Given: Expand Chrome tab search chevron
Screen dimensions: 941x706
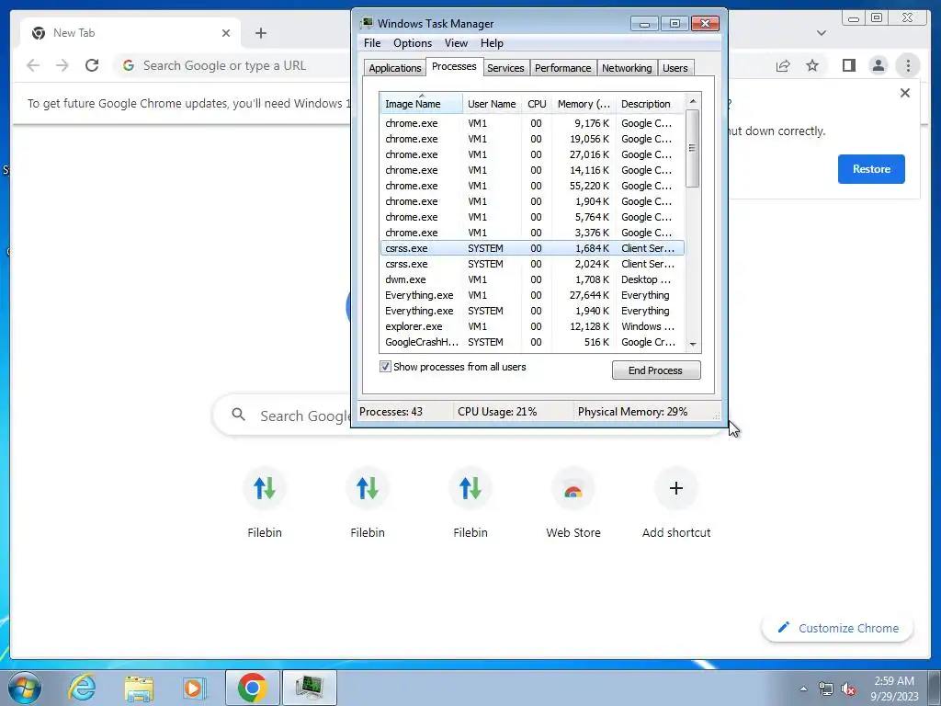Looking at the screenshot, I should coord(822,33).
